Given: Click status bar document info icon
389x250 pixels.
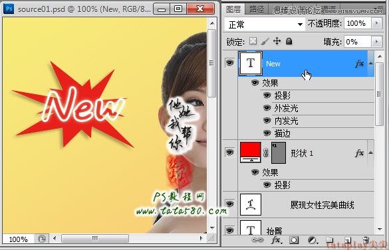Looking at the screenshot, I should (x=42, y=239).
